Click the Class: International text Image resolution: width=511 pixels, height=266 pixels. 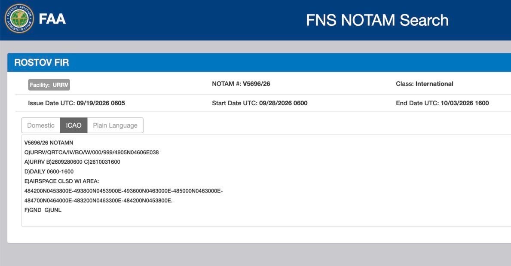(424, 84)
